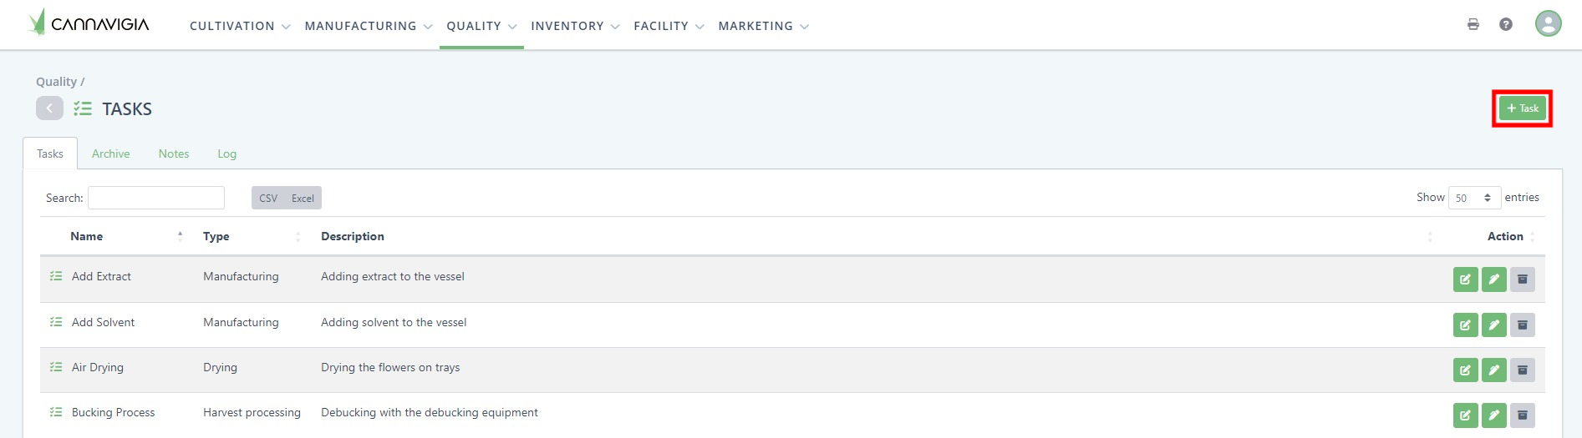Export the table as CSV
The image size is (1582, 438).
coord(268,198)
